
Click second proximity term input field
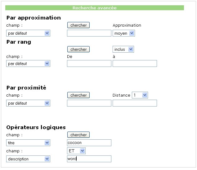[135, 103]
